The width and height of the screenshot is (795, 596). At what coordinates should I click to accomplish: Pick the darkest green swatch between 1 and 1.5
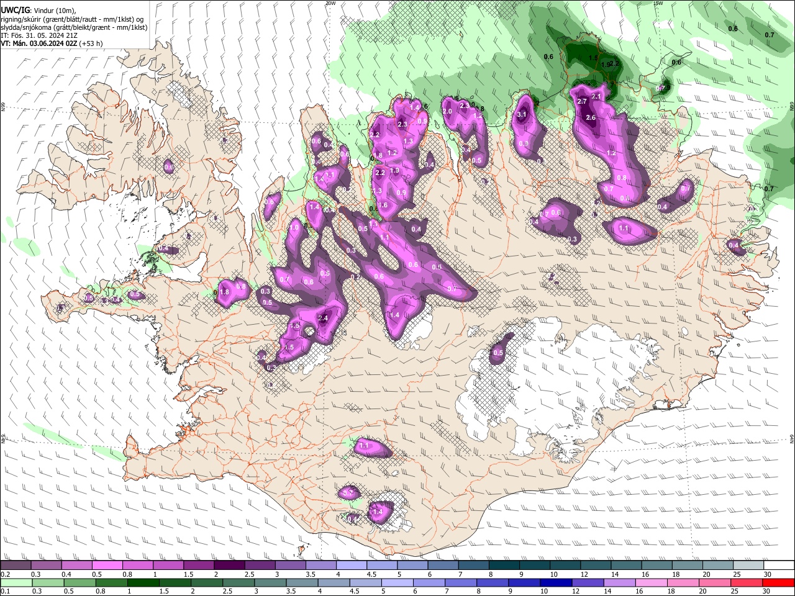pyautogui.click(x=143, y=582)
